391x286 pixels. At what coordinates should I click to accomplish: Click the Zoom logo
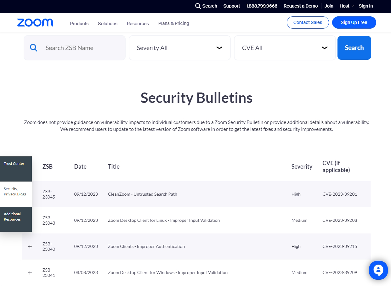click(x=35, y=22)
